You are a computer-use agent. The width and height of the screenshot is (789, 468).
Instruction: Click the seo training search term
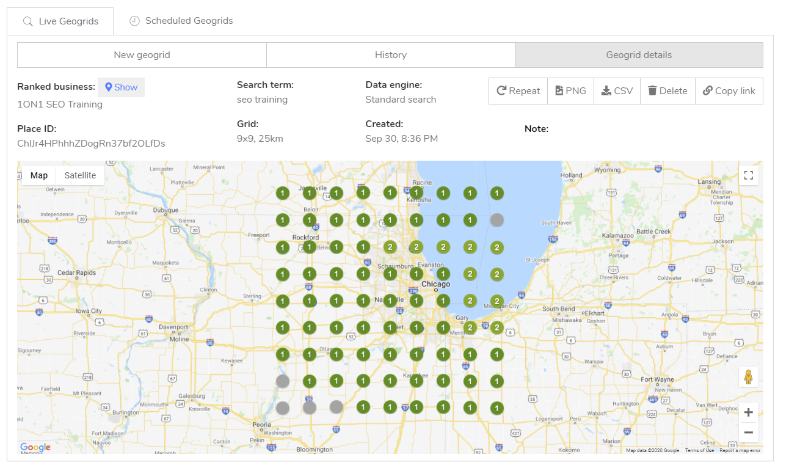(262, 100)
